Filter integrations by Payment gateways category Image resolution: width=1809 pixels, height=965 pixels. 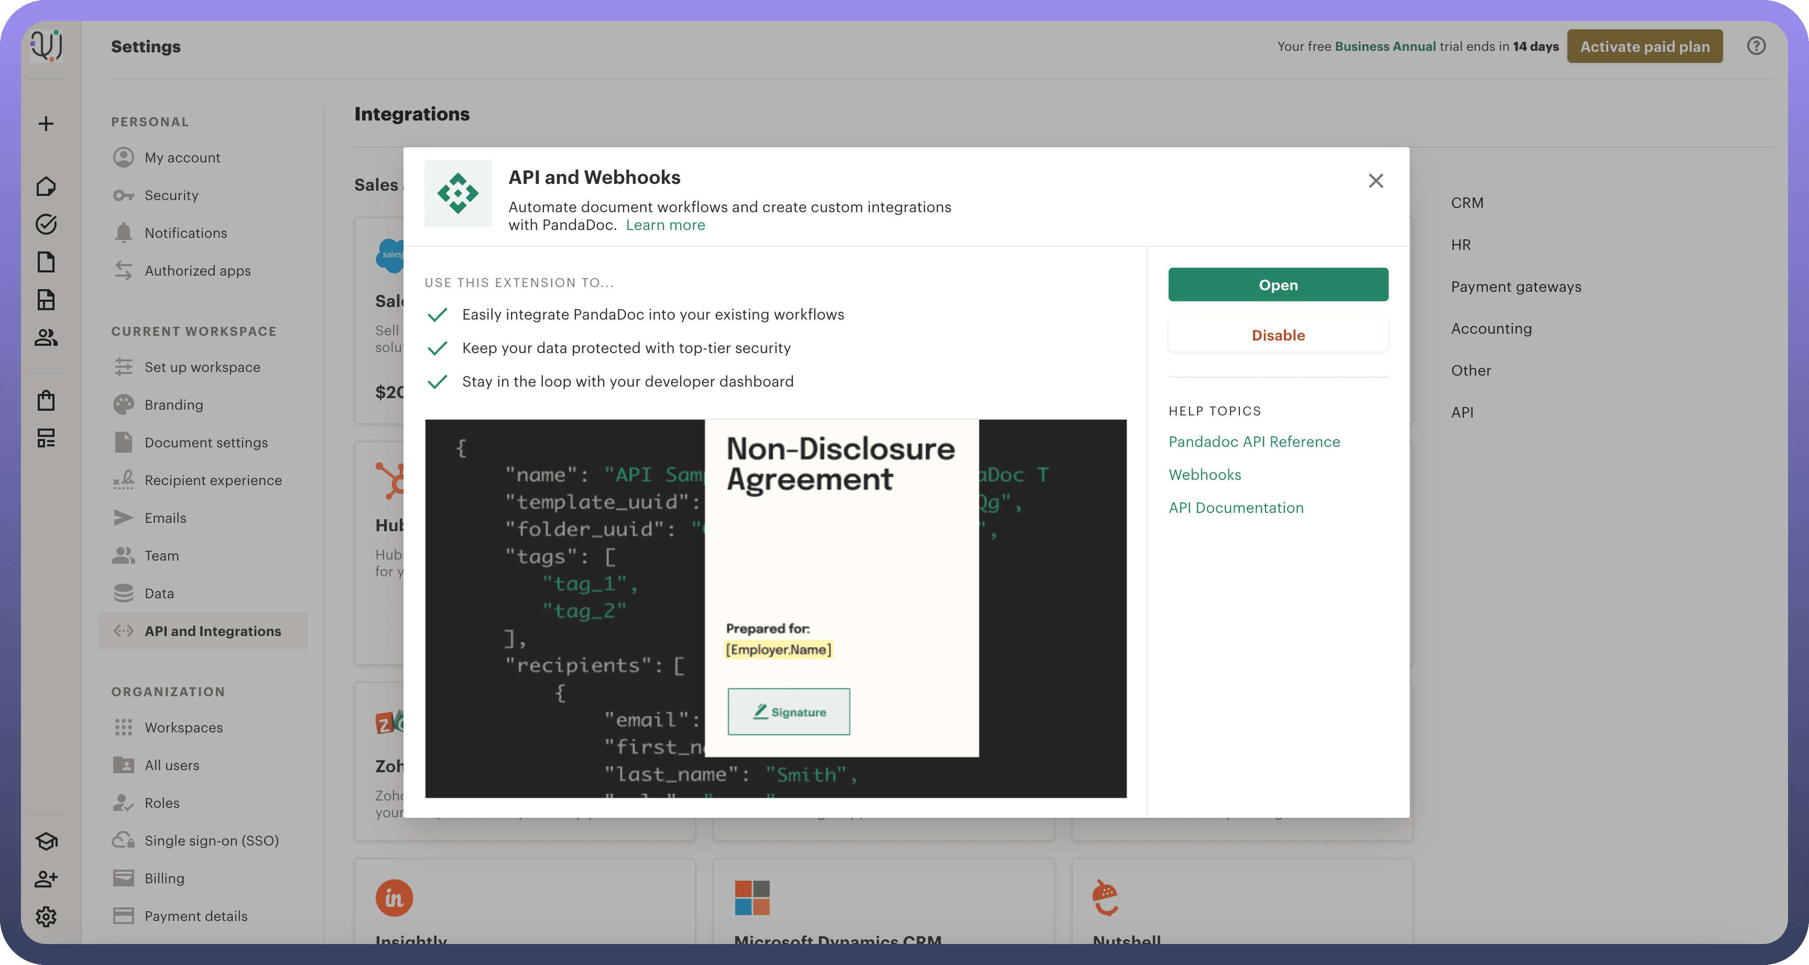point(1516,287)
